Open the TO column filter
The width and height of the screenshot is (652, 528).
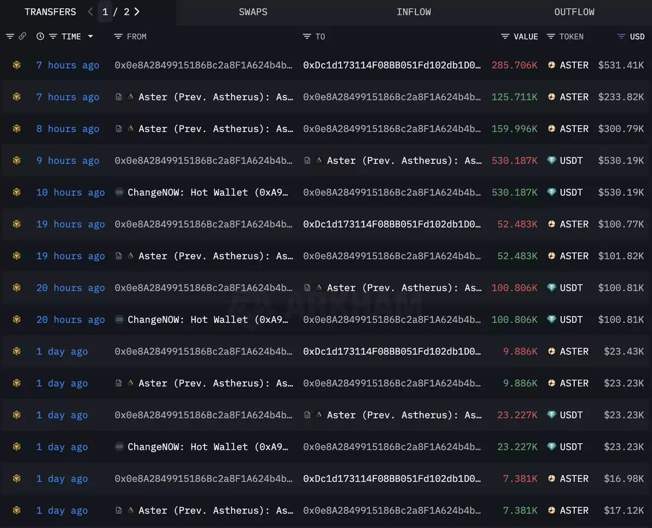[x=307, y=36]
